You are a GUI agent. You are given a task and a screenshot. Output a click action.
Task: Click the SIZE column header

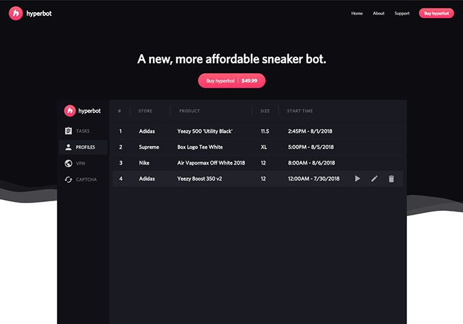[265, 111]
